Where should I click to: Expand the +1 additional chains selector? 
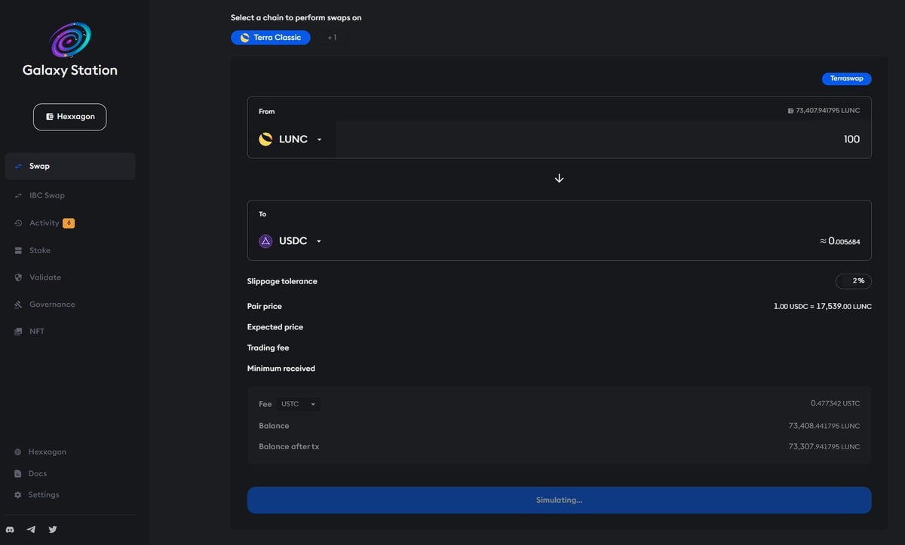pos(332,38)
